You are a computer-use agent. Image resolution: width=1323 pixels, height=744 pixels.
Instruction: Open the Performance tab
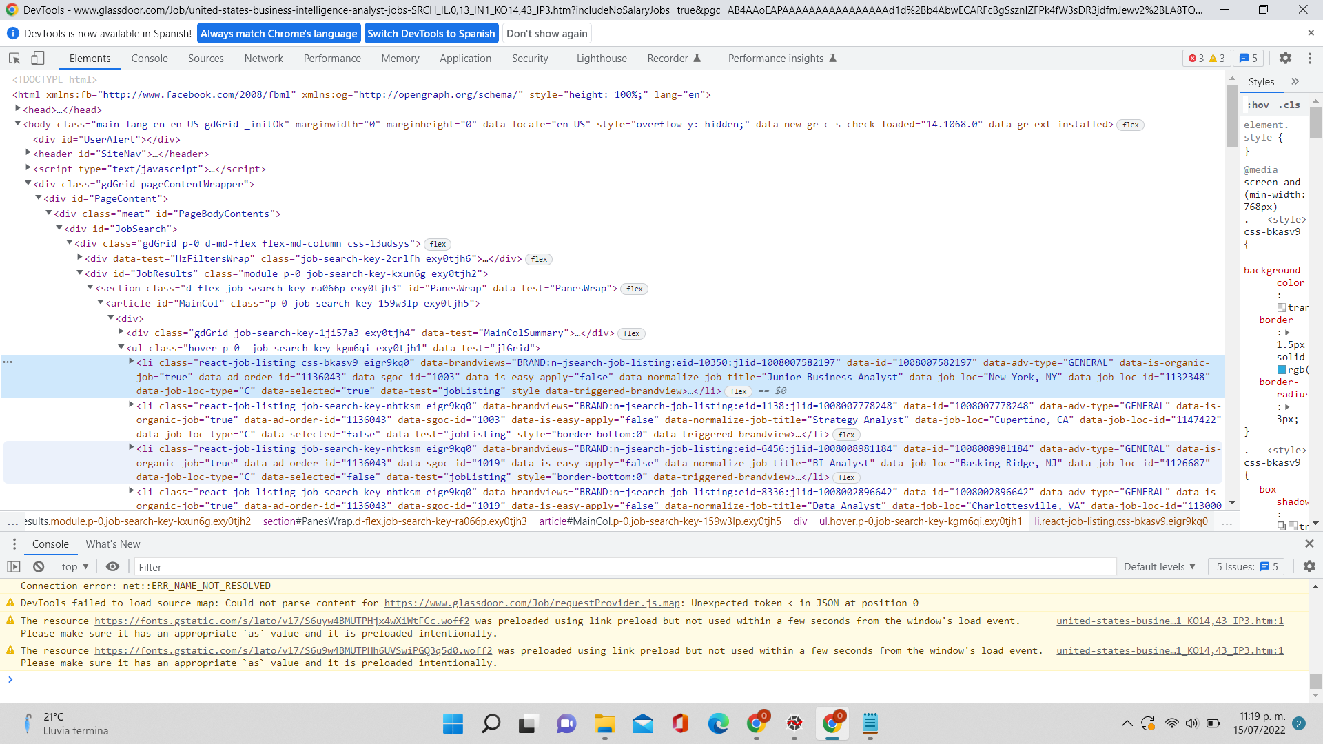pos(332,59)
